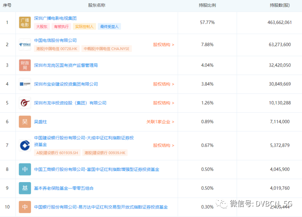Click the A股|建设银行 601939.SH tag
This screenshot has width=302, height=217.
(57, 153)
